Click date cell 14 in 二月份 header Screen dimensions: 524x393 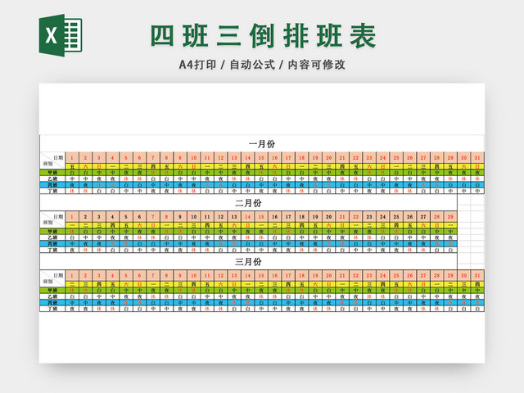[247, 216]
